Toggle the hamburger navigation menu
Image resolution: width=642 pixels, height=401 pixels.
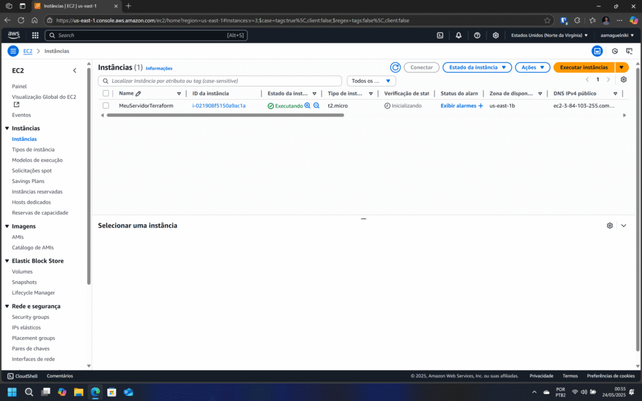(13, 51)
